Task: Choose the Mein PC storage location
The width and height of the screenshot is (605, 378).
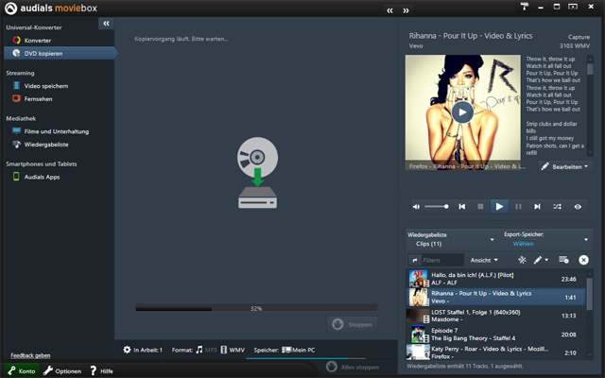Action: click(x=299, y=350)
